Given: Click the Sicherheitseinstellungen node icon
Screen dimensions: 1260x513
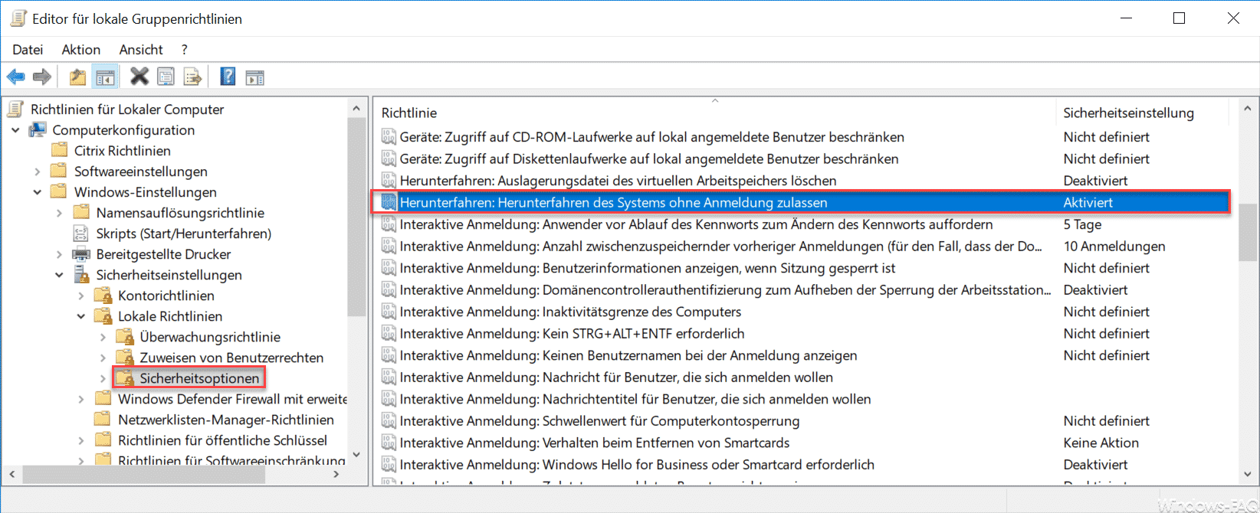Looking at the screenshot, I should click(81, 275).
